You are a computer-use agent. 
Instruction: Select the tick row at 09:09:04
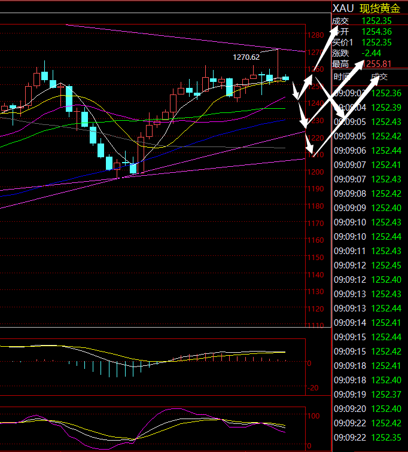tap(369, 108)
